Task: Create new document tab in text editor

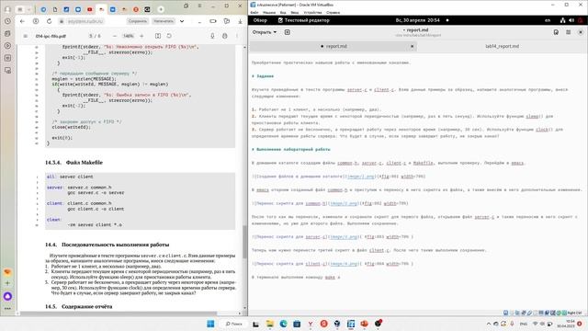Action: click(x=288, y=32)
